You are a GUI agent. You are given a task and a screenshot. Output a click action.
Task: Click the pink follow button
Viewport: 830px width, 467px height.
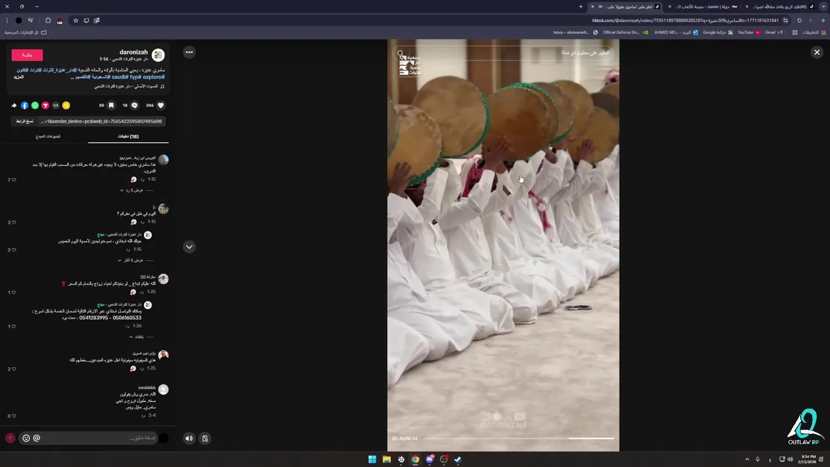click(x=27, y=55)
